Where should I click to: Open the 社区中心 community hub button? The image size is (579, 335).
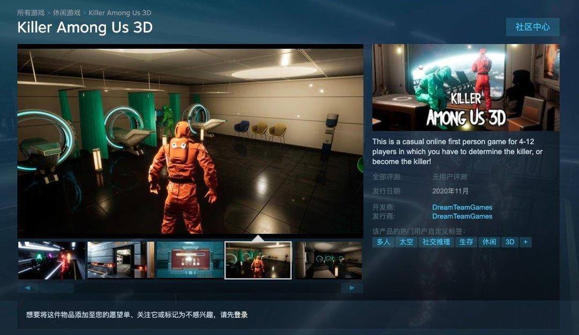[x=532, y=27]
